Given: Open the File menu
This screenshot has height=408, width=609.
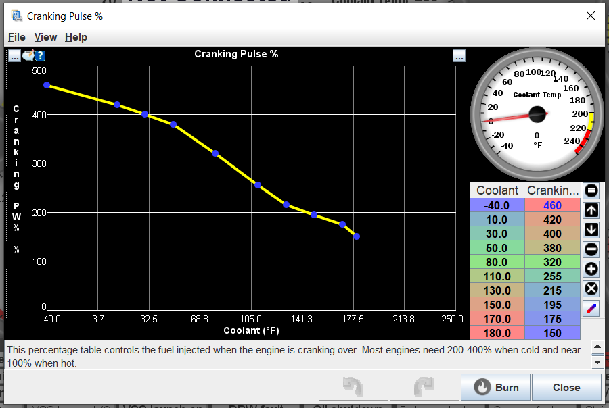Looking at the screenshot, I should (17, 37).
